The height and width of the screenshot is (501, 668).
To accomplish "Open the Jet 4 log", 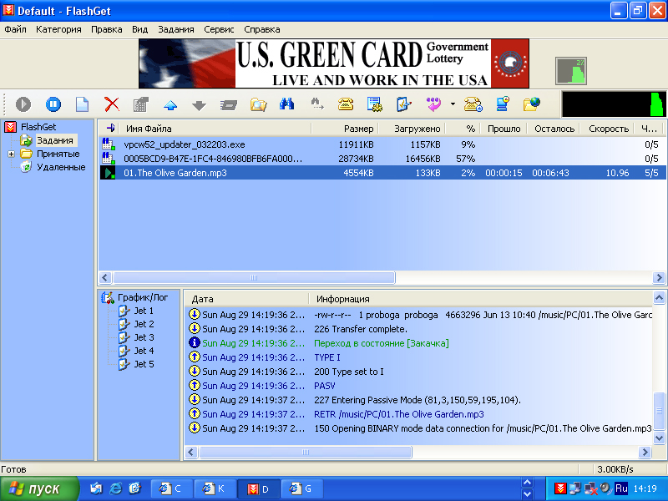I will pyautogui.click(x=144, y=351).
